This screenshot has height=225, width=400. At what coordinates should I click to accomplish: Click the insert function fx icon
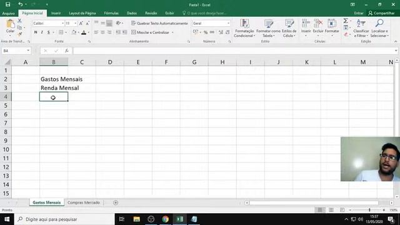[x=67, y=51]
